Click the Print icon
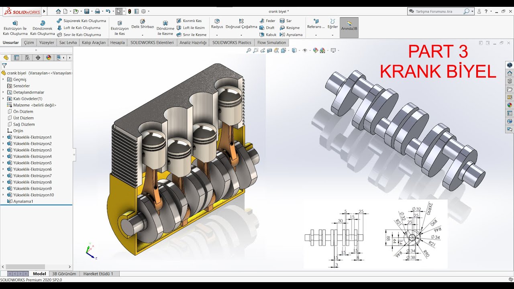The height and width of the screenshot is (289, 514). click(x=97, y=11)
